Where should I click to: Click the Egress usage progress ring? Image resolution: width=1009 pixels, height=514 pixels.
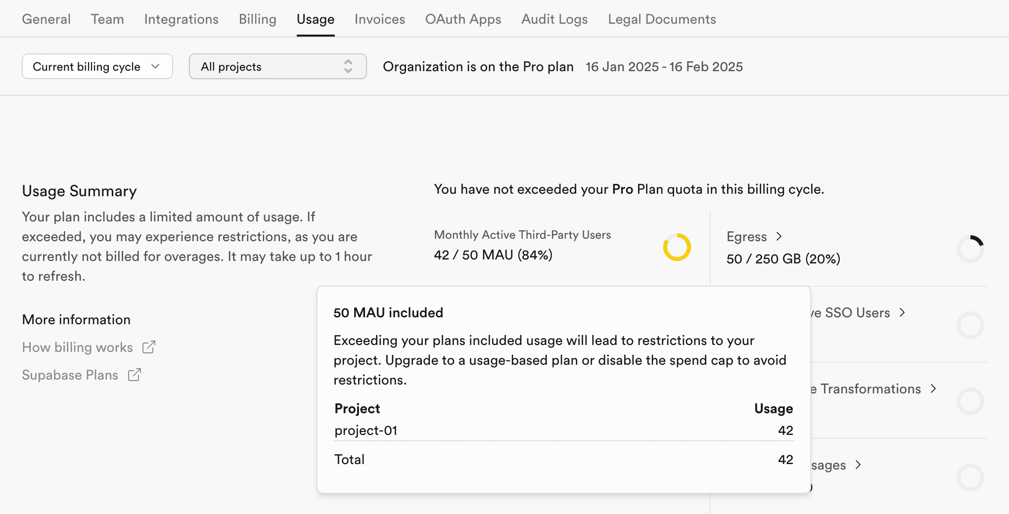970,249
